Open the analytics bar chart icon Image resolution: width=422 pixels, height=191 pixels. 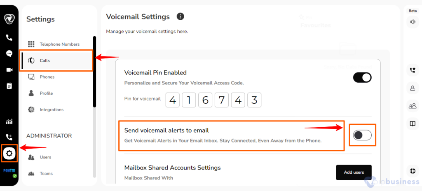9,121
